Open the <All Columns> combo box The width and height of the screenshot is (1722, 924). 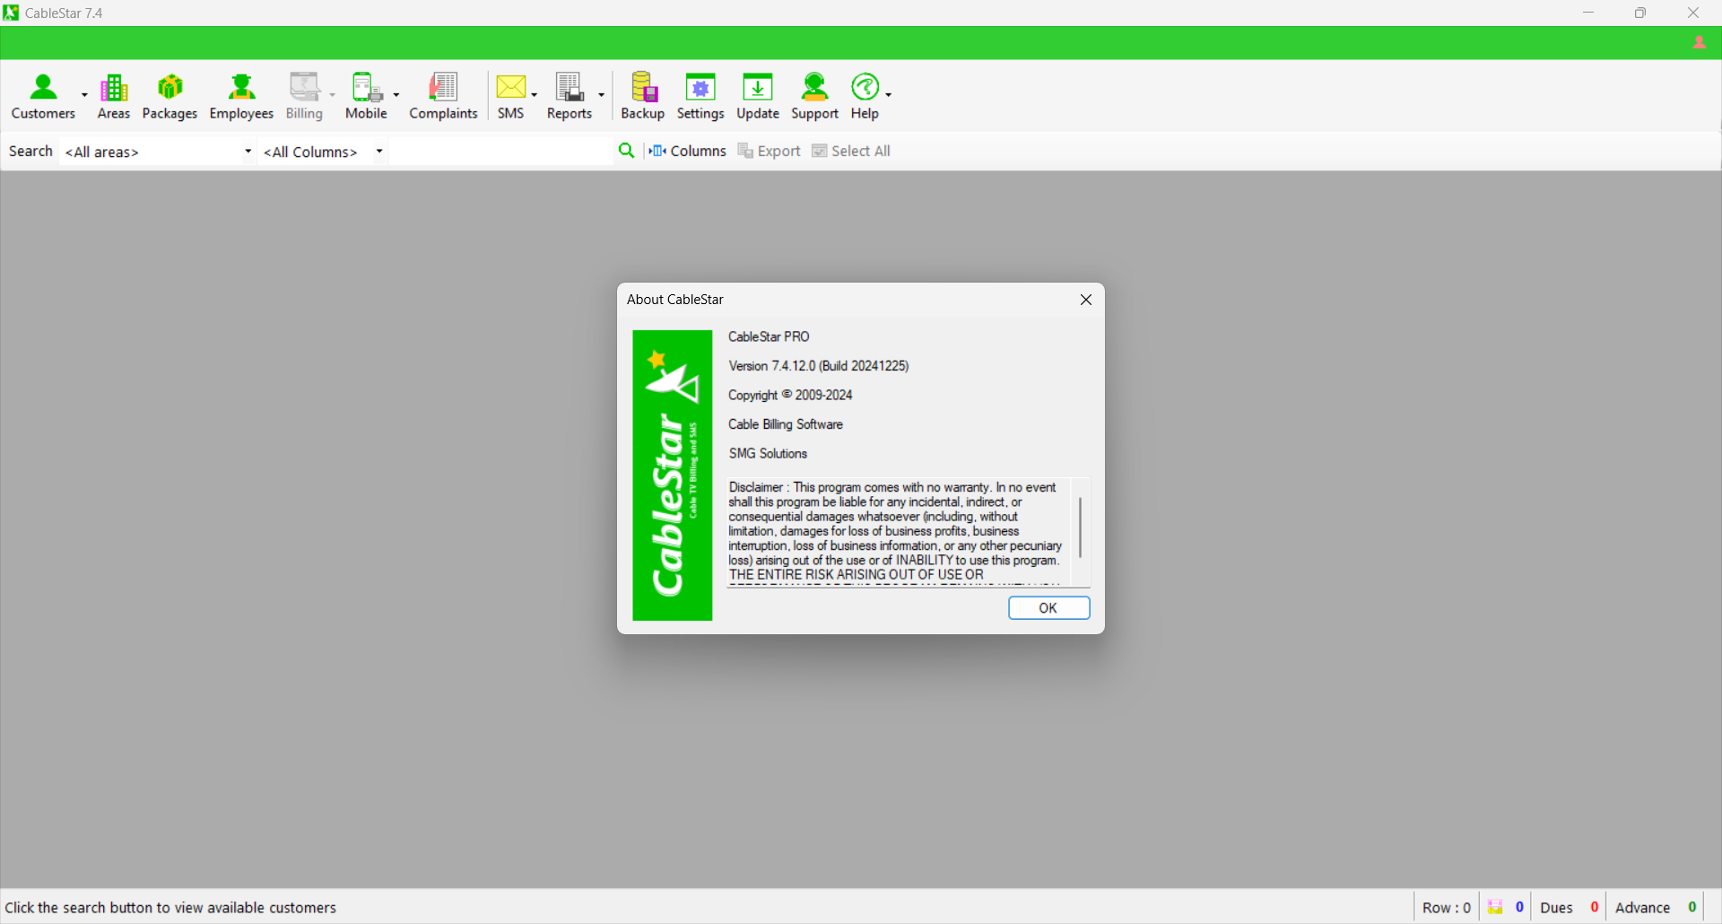pyautogui.click(x=323, y=152)
